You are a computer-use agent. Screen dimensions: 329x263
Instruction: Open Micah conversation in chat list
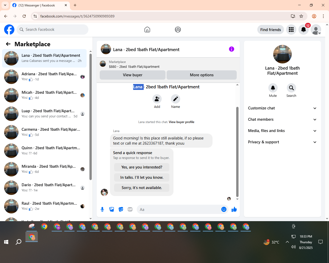pos(44,95)
